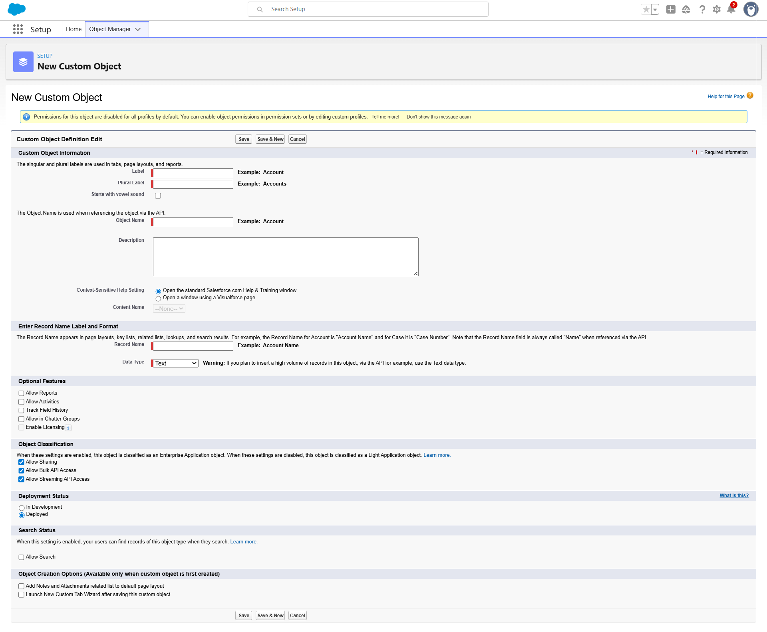Viewport: 767px width, 632px height.
Task: Click the blue info icon in banner
Action: click(x=26, y=117)
